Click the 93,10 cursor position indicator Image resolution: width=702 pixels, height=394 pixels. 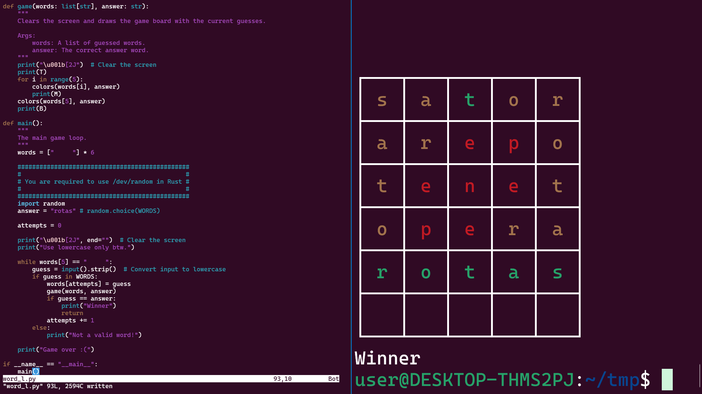282,379
